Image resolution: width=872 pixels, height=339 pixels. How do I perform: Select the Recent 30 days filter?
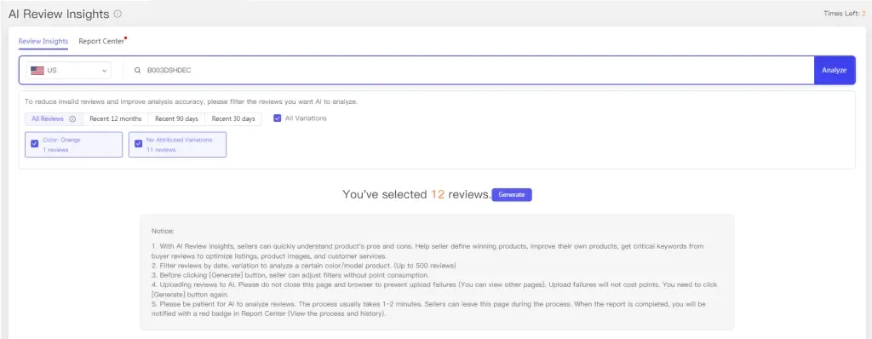click(x=233, y=118)
